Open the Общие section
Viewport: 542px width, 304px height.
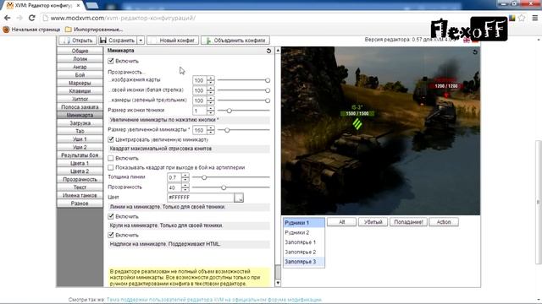pos(80,51)
